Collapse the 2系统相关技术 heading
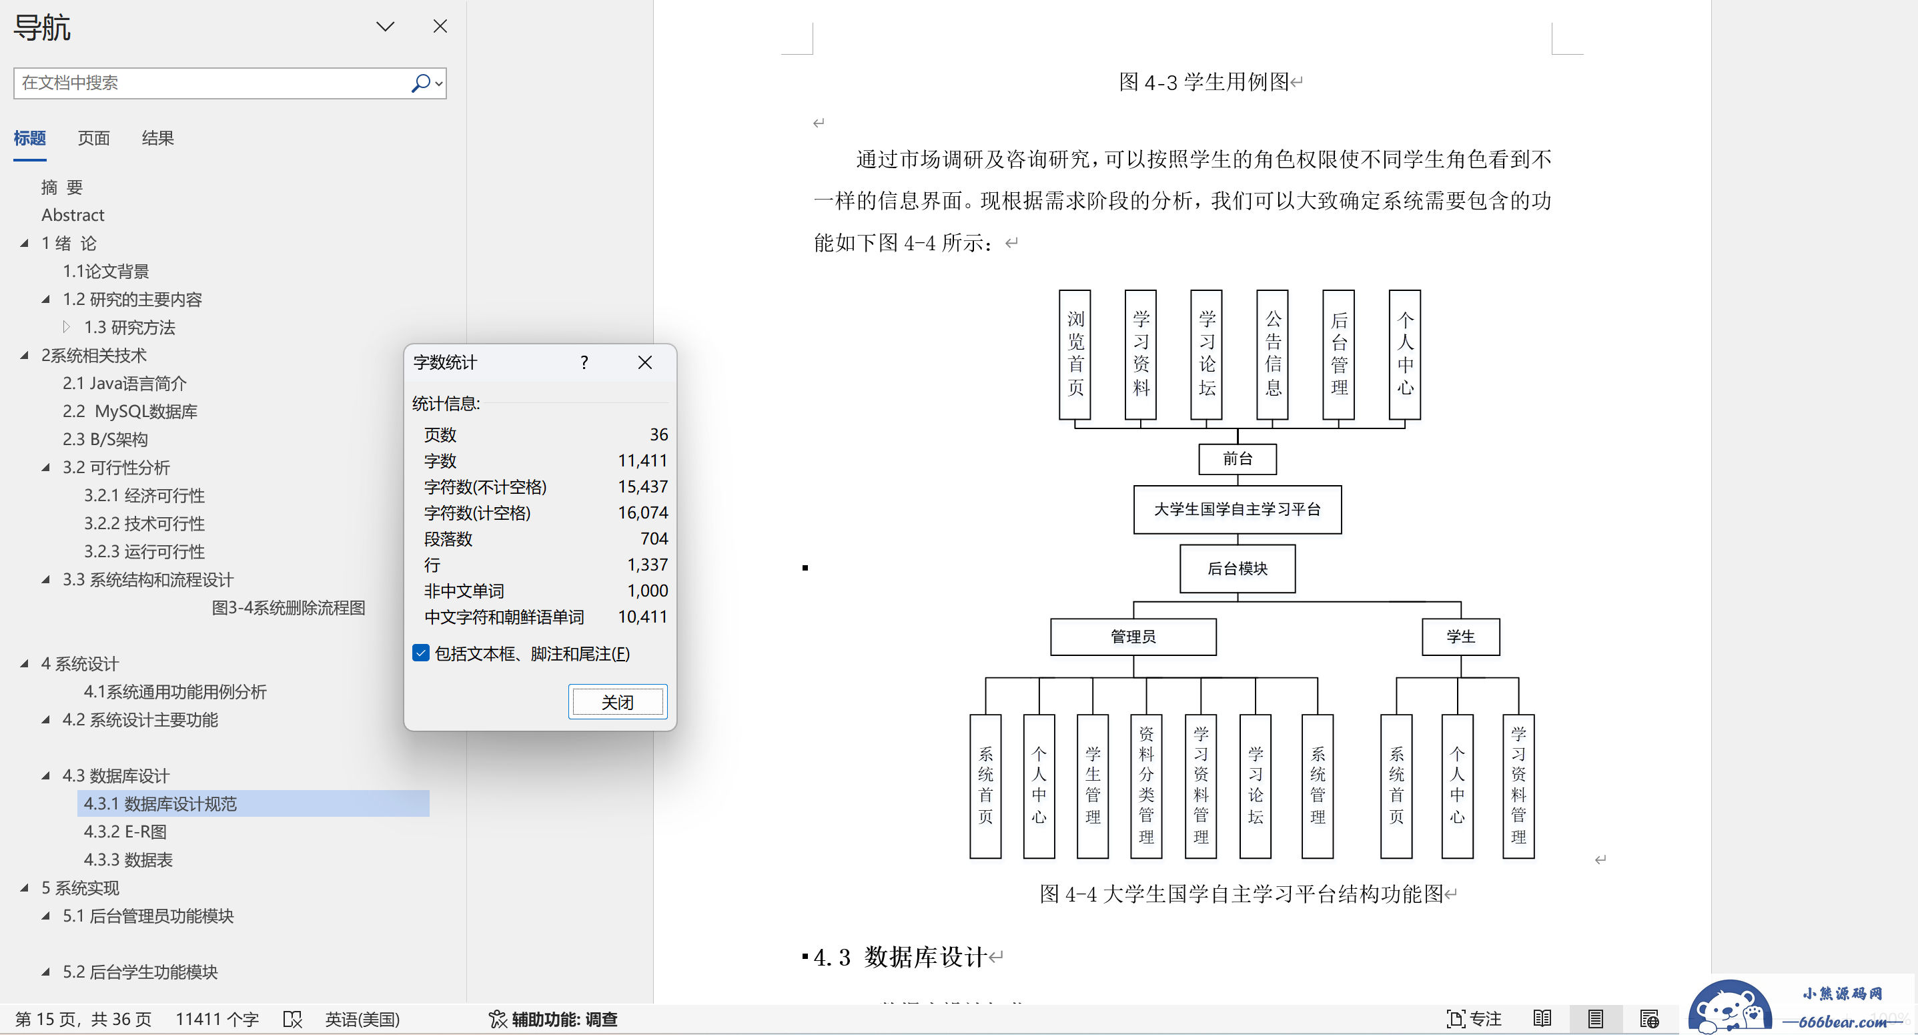Screen dimensions: 1918x1035 point(25,355)
